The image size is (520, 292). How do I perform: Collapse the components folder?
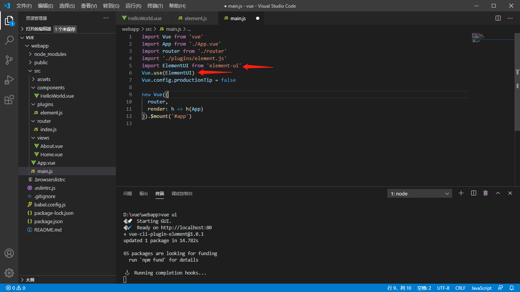pos(67,87)
